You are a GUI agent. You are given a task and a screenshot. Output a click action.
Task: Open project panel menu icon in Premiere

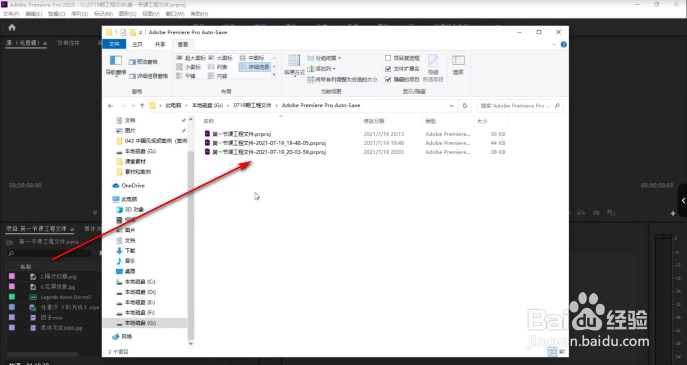(x=72, y=229)
